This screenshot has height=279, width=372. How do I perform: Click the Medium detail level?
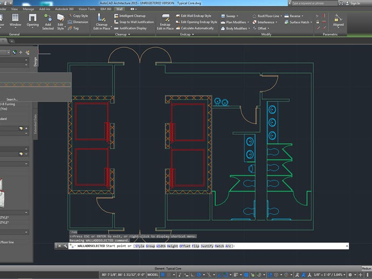tap(366, 269)
